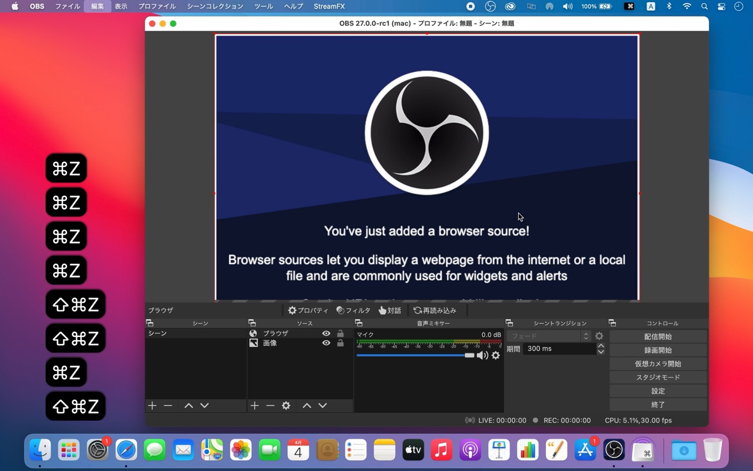Click the REC: 00:00:00 status text
Image resolution: width=753 pixels, height=471 pixels.
pos(567,420)
